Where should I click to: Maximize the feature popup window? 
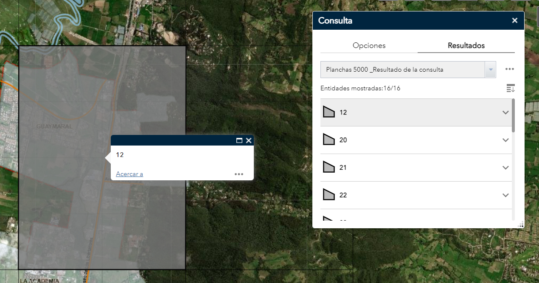pos(239,140)
